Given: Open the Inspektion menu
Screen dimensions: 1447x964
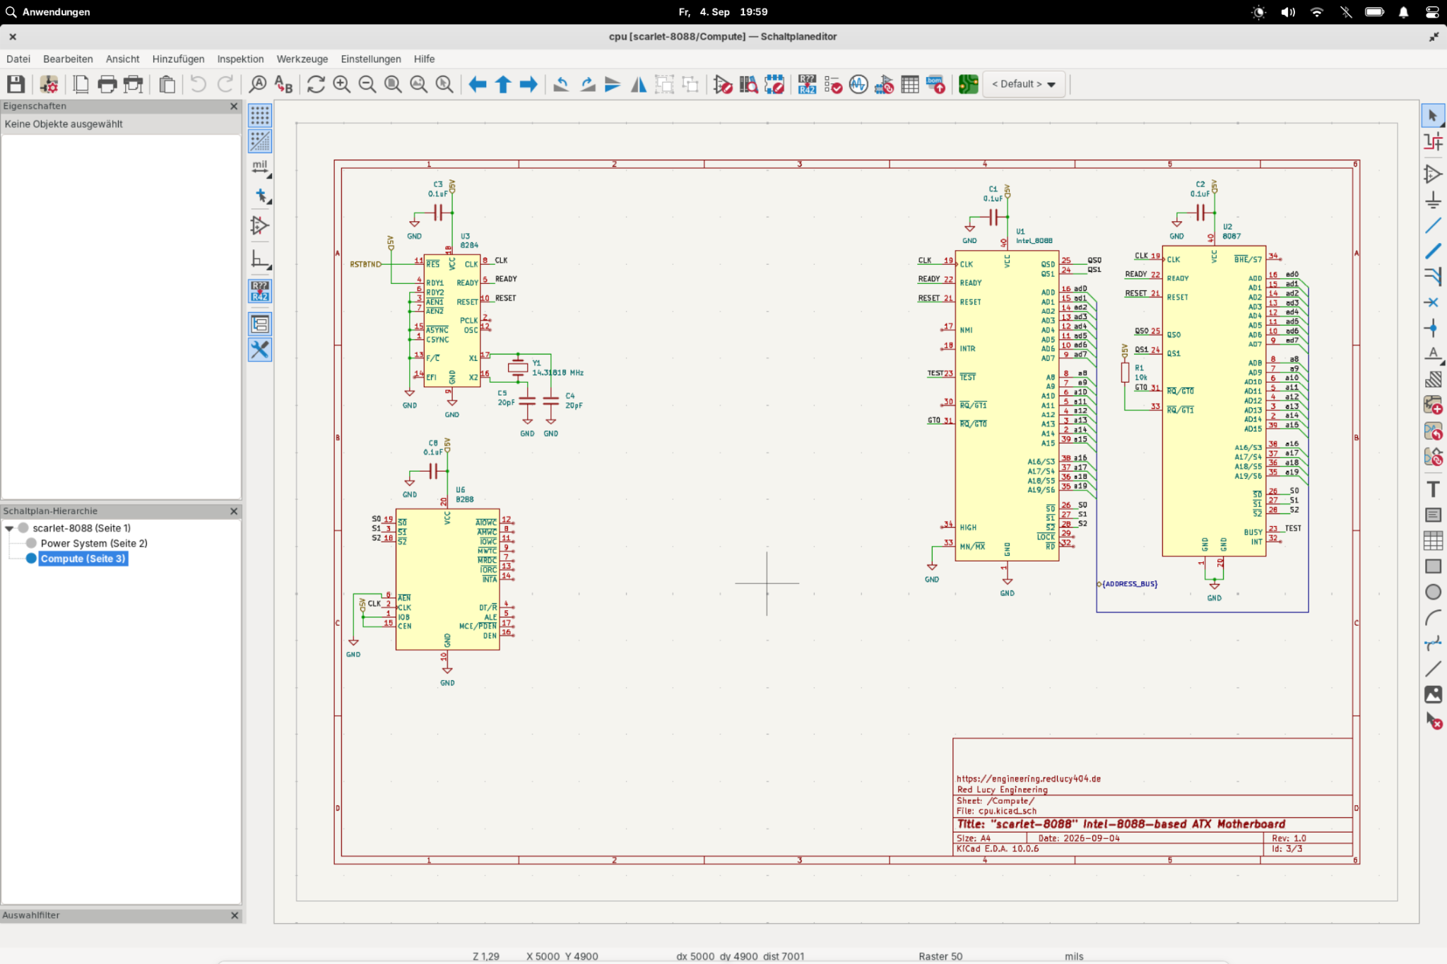Looking at the screenshot, I should 240,59.
